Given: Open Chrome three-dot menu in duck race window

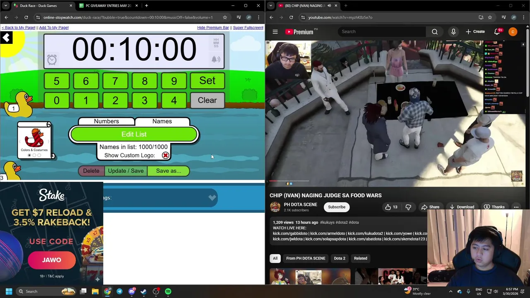Looking at the screenshot, I should (258, 17).
